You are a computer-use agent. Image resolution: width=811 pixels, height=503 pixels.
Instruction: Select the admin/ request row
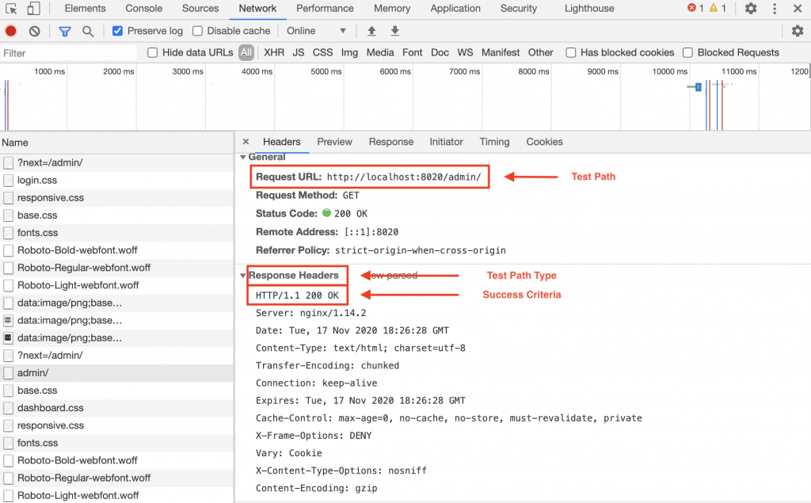click(x=117, y=372)
